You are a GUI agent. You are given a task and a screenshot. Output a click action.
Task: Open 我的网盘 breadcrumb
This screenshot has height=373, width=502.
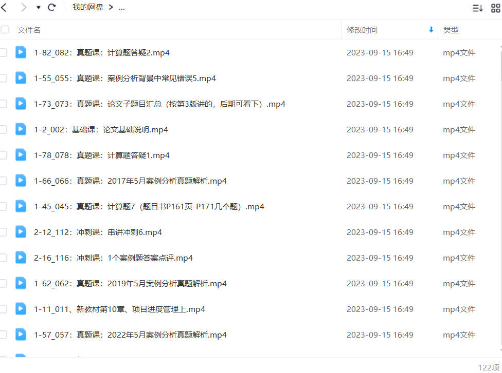click(x=88, y=7)
